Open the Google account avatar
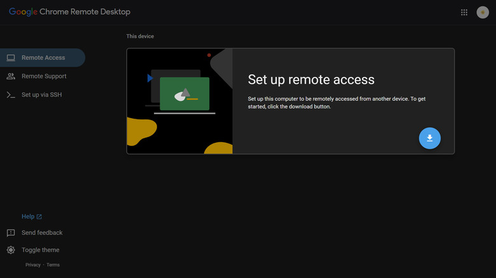496x278 pixels. tap(483, 12)
